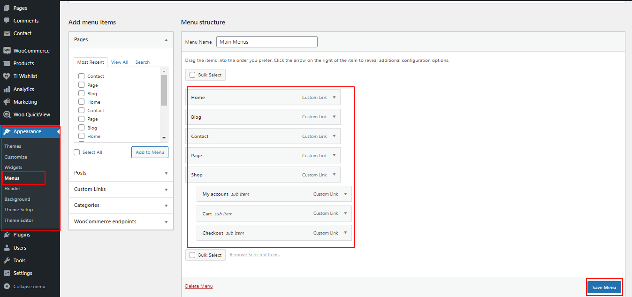Open Analytics via its bar chart icon

(7, 89)
